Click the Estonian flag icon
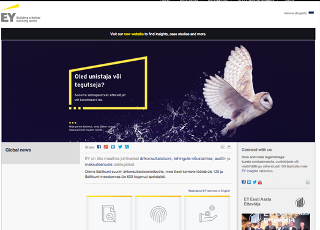The height and width of the screenshot is (230, 320). coord(311,13)
